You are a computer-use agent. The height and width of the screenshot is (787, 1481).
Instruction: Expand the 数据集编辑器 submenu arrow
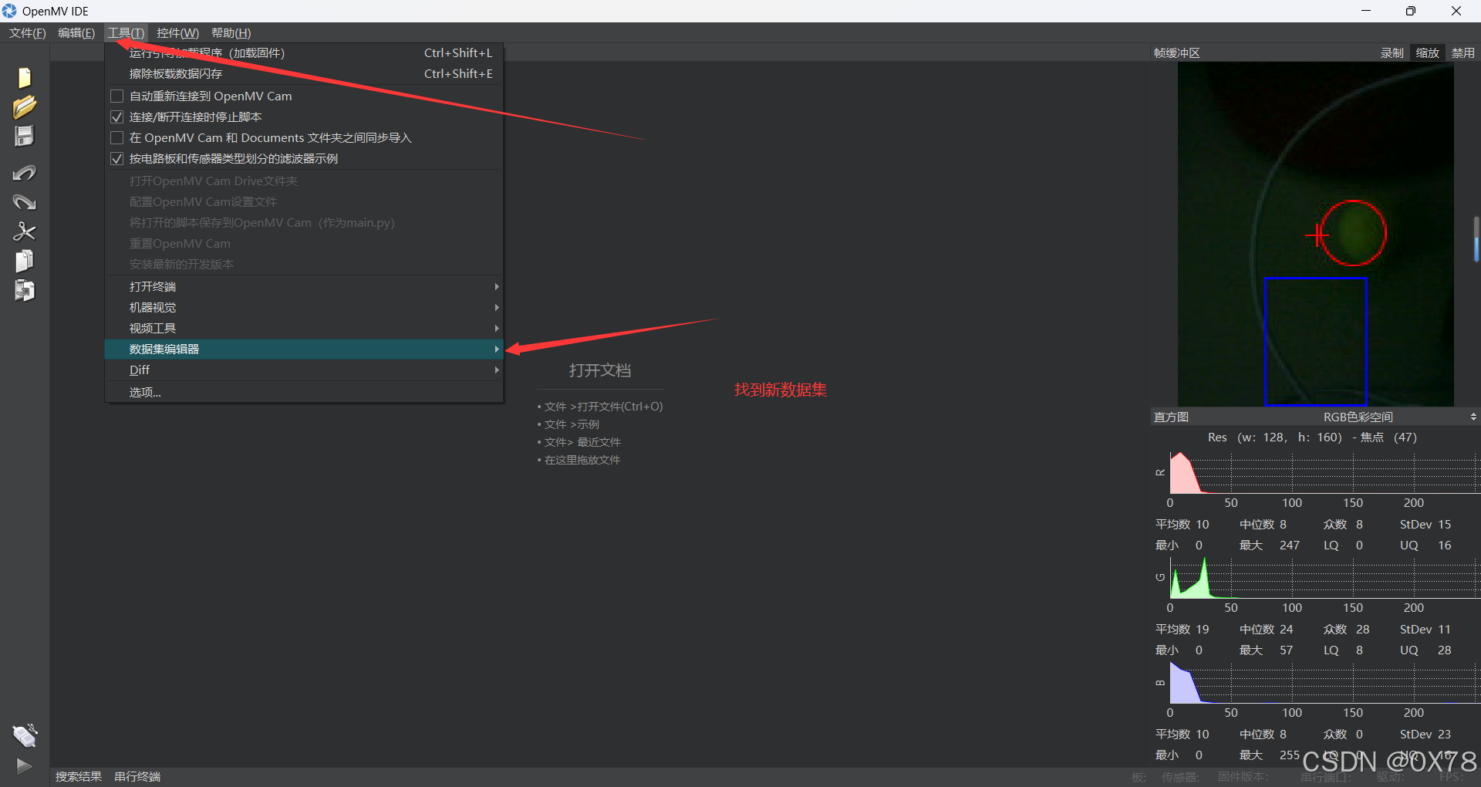(497, 350)
